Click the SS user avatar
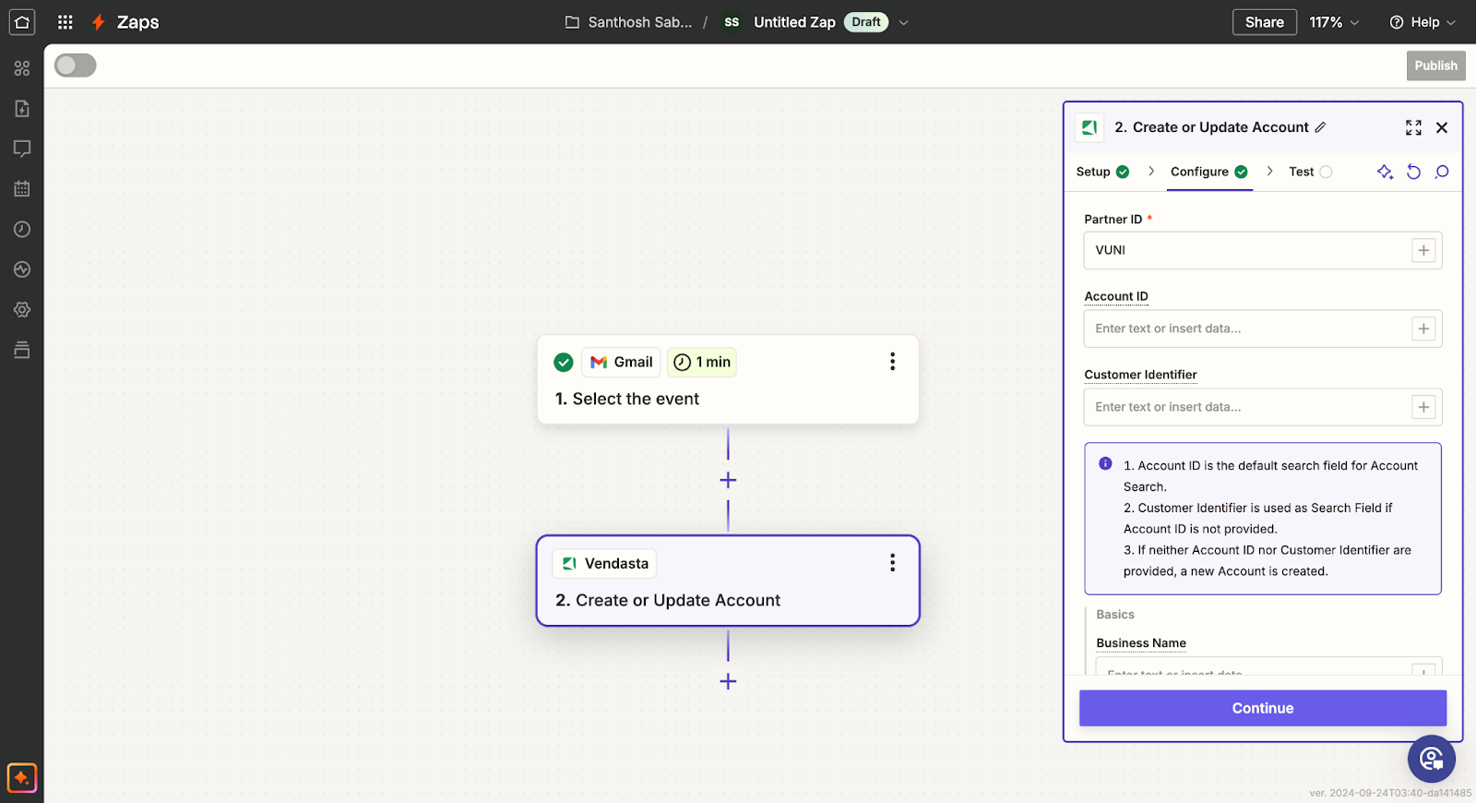 [732, 22]
